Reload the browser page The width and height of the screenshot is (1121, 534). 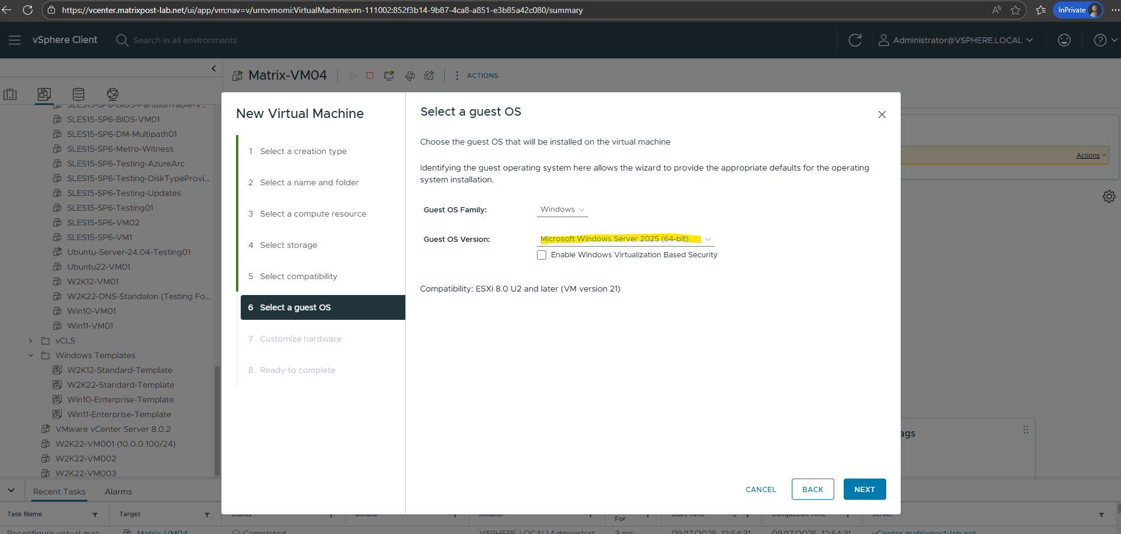tap(28, 10)
